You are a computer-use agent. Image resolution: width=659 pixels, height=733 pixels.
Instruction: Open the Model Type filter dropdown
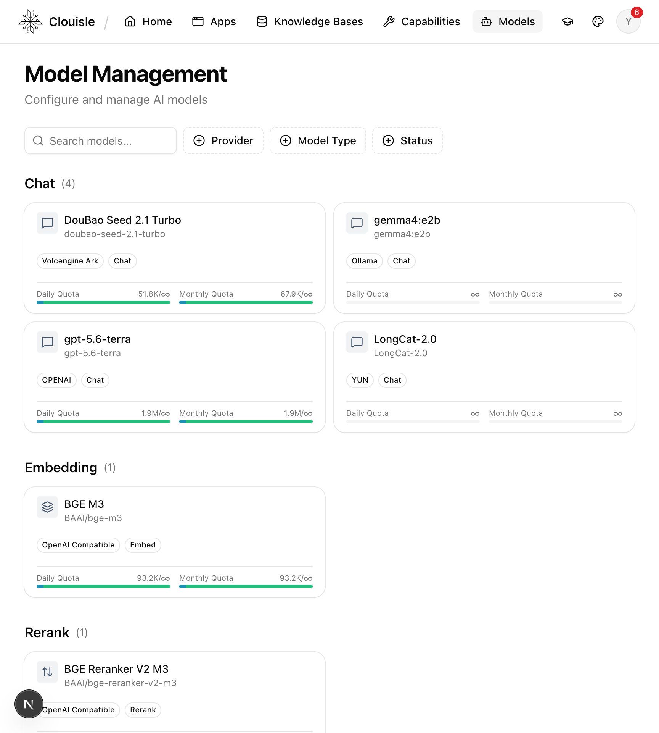pos(318,140)
